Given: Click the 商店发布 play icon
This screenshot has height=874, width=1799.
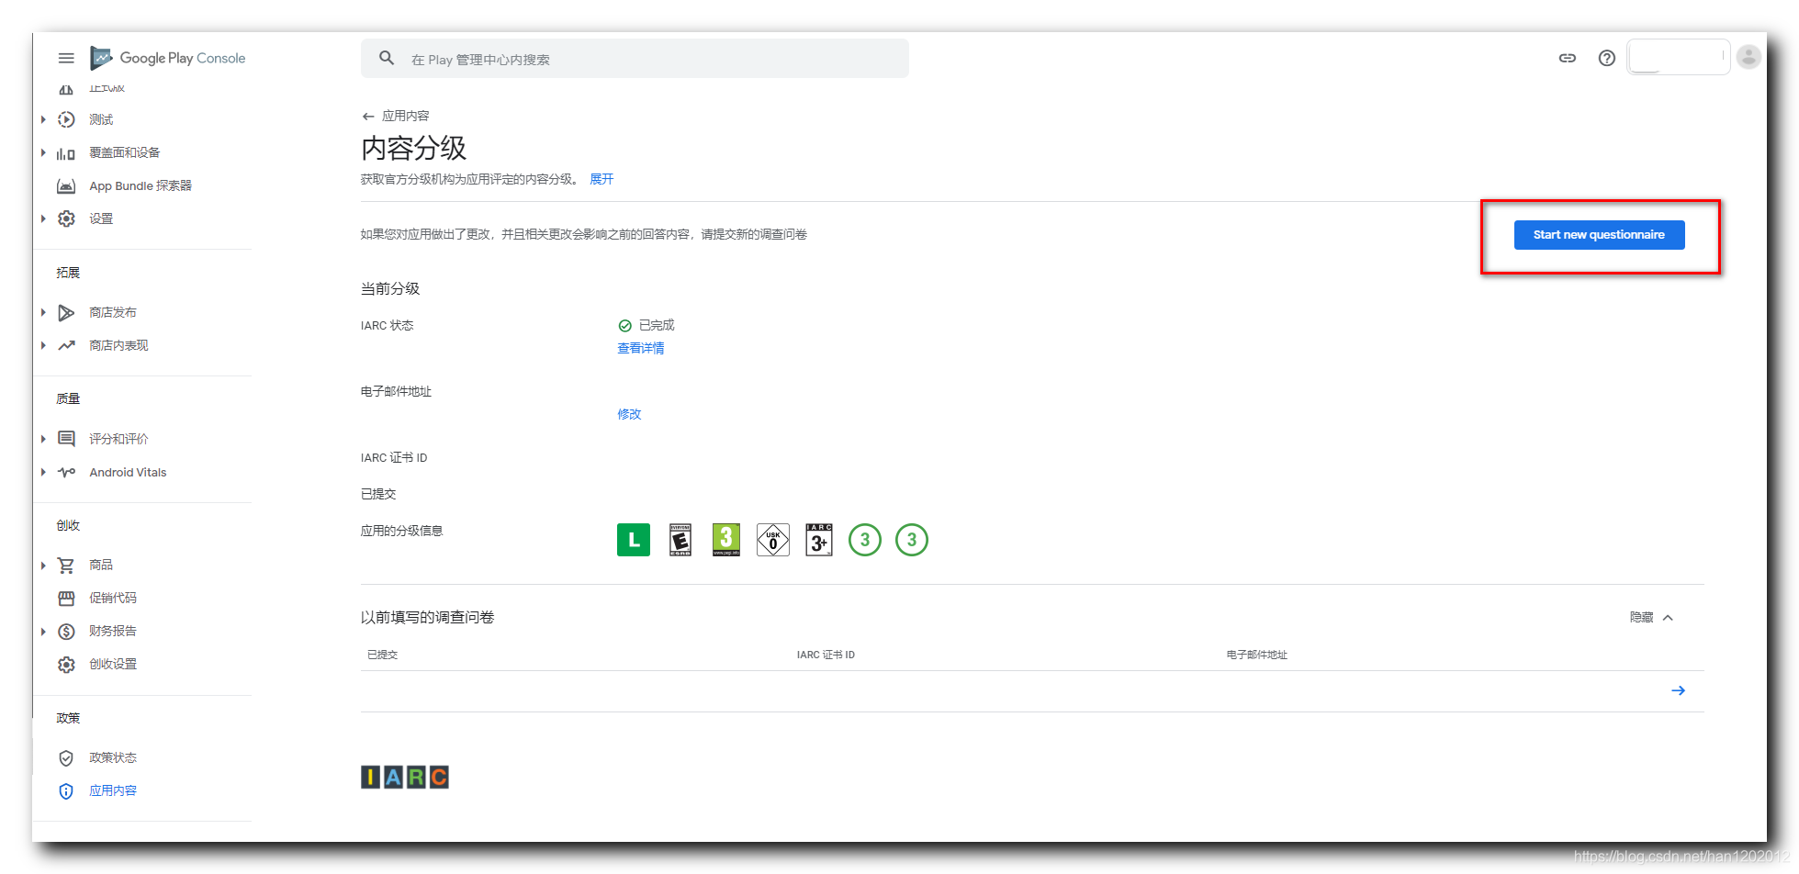Looking at the screenshot, I should (66, 313).
